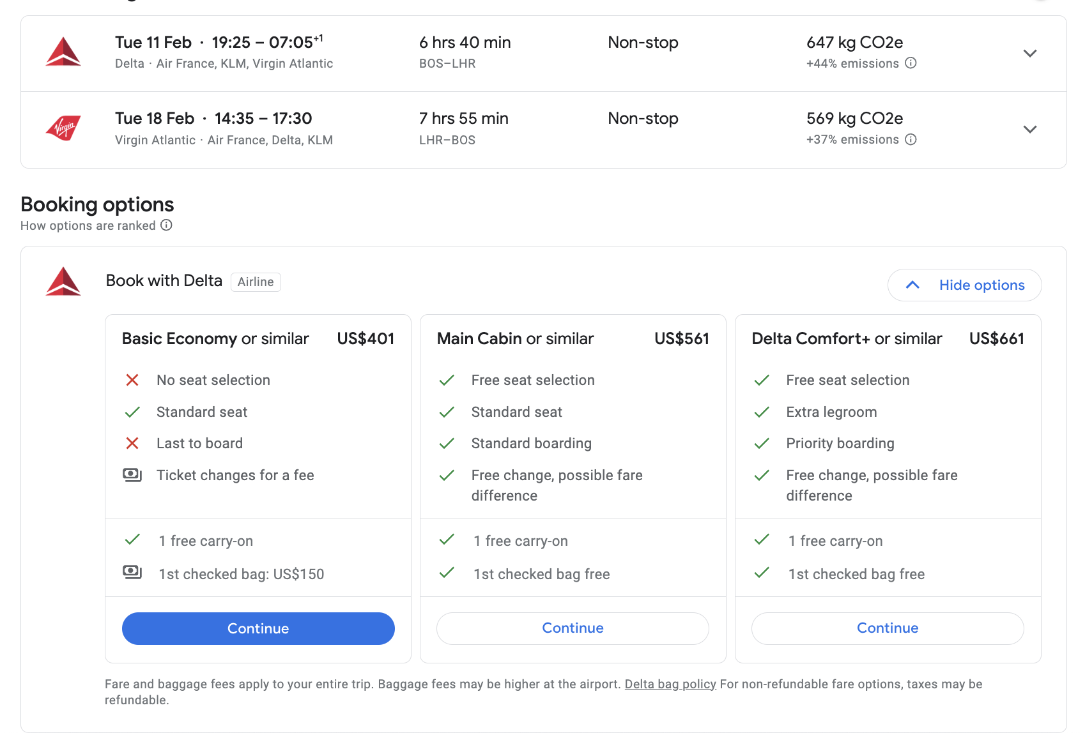Click the fee icon beside 1st checked bag: US$150
The width and height of the screenshot is (1085, 733).
[x=132, y=572]
